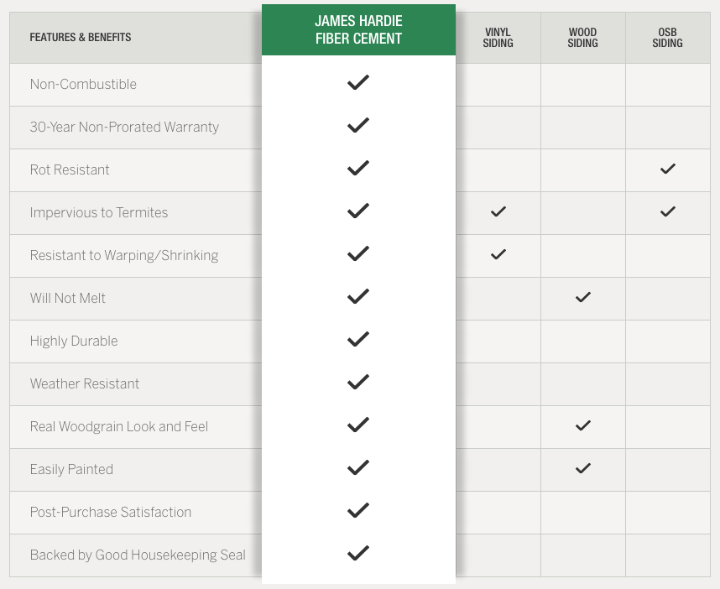Viewport: 720px width, 589px height.
Task: Click James Hardie Good Housekeeping Seal checkmark
Action: point(358,553)
